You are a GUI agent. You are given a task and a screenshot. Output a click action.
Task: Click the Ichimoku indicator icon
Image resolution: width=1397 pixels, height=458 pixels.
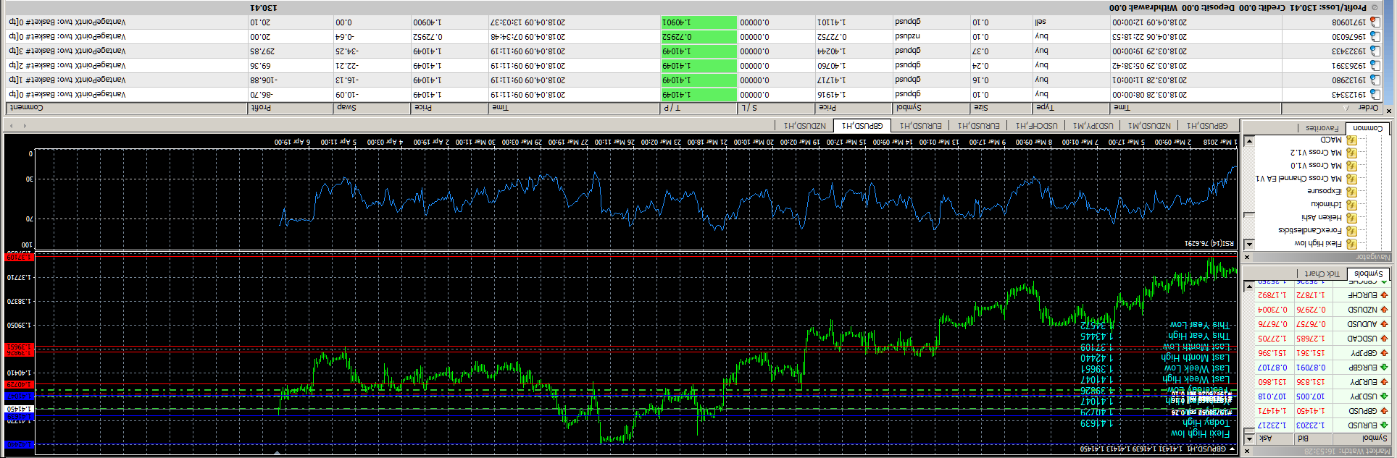1352,205
